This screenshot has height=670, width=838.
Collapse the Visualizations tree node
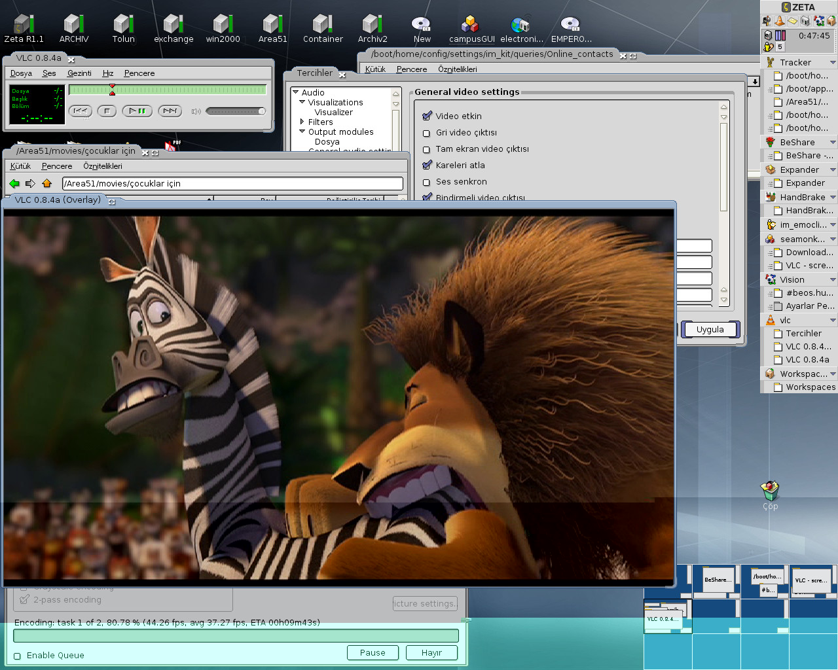(302, 102)
